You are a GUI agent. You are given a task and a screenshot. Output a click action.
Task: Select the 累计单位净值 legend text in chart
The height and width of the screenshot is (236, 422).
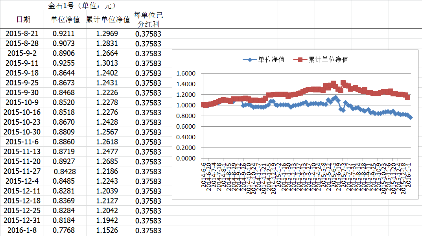pyautogui.click(x=328, y=60)
